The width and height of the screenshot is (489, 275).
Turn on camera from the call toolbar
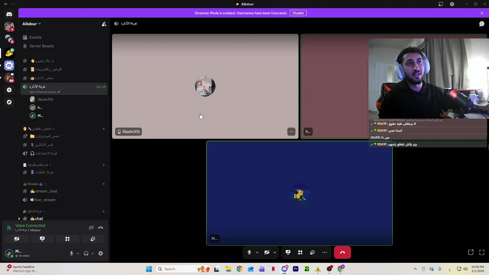(x=267, y=252)
